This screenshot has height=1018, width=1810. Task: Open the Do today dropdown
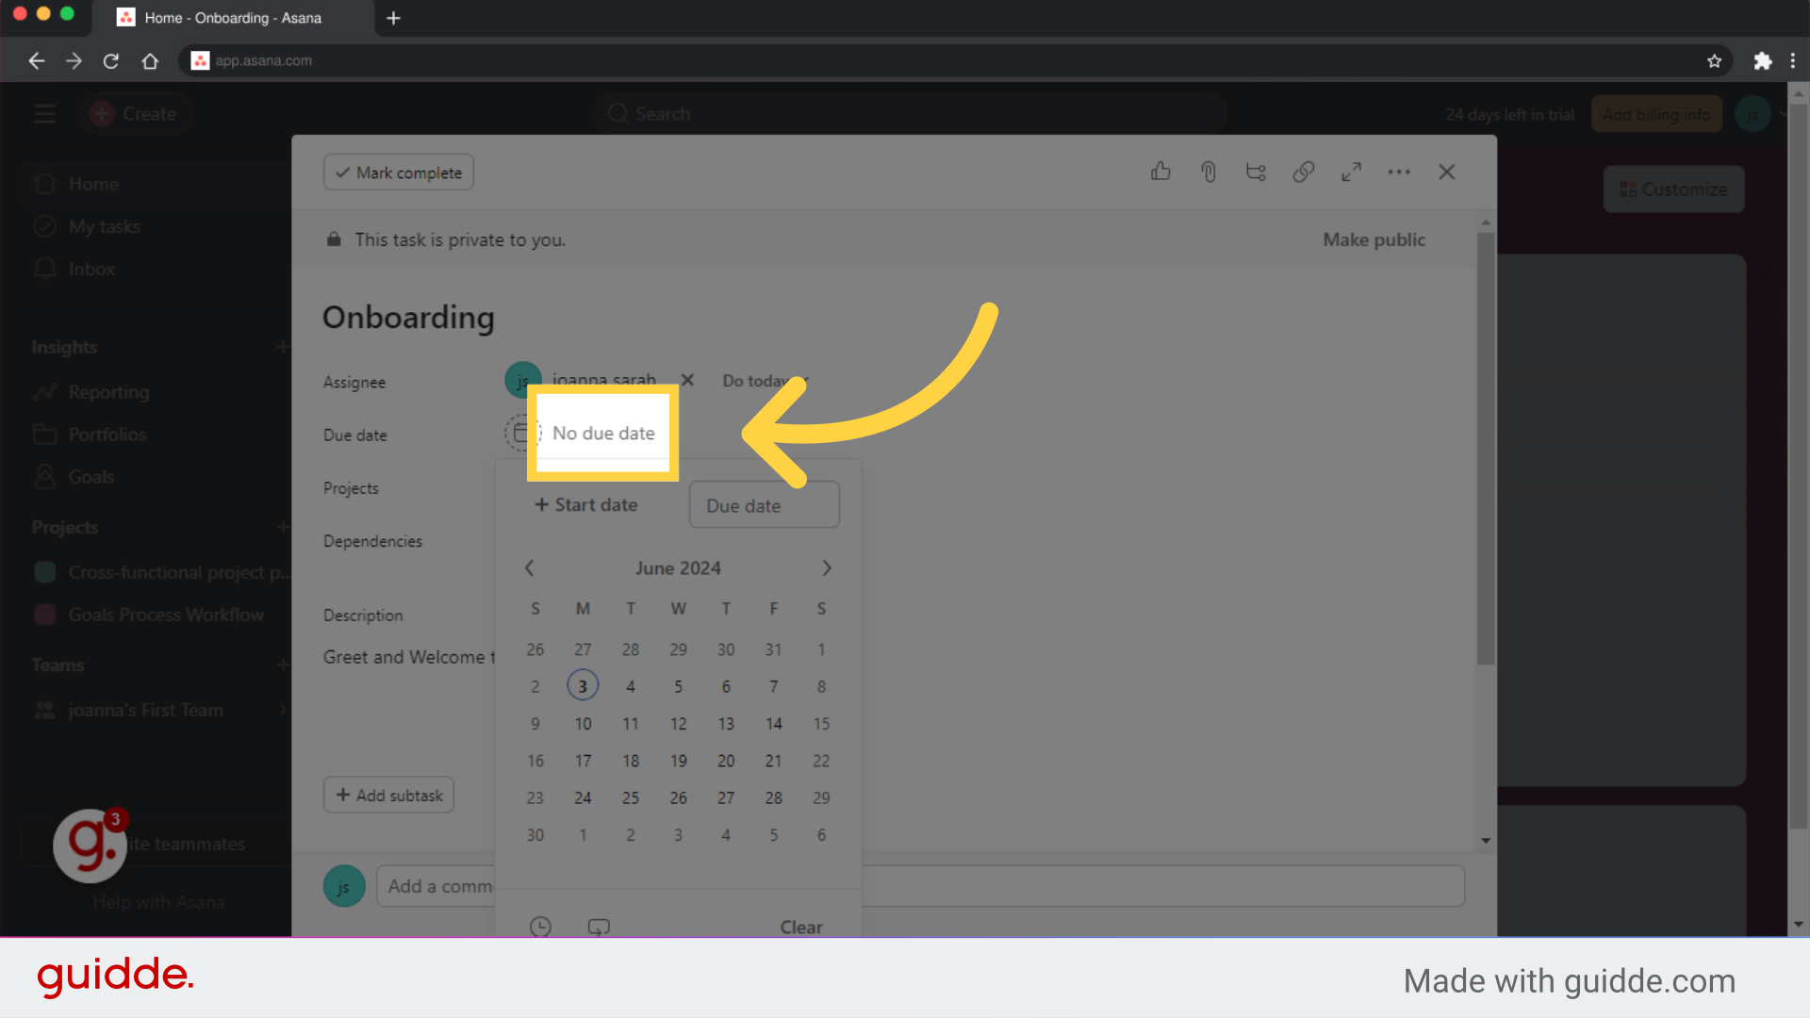click(762, 380)
